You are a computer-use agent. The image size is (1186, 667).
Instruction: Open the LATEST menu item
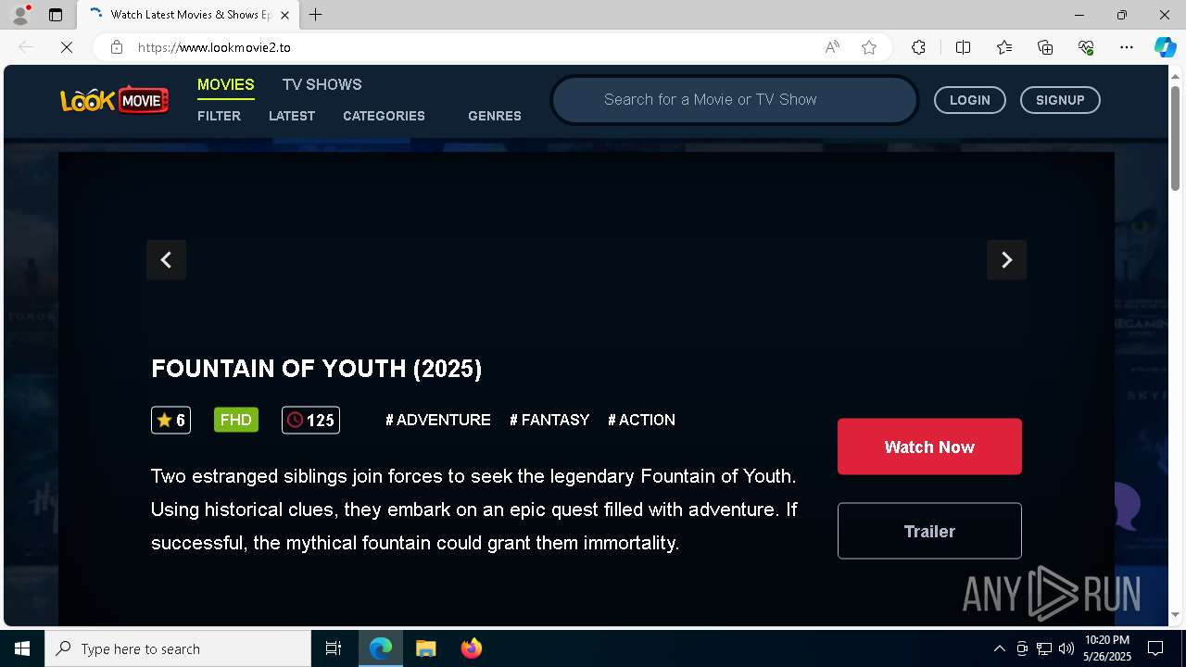292,116
